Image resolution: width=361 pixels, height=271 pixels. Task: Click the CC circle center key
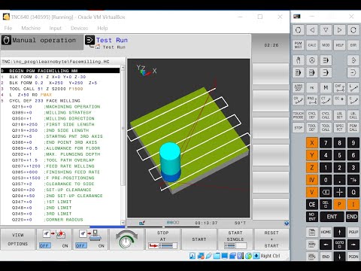339,100
